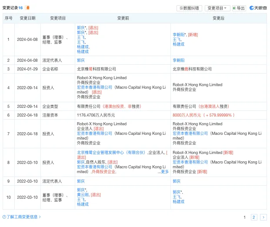Select page 1 in pagination
The width and height of the screenshot is (270, 227).
pos(244,217)
